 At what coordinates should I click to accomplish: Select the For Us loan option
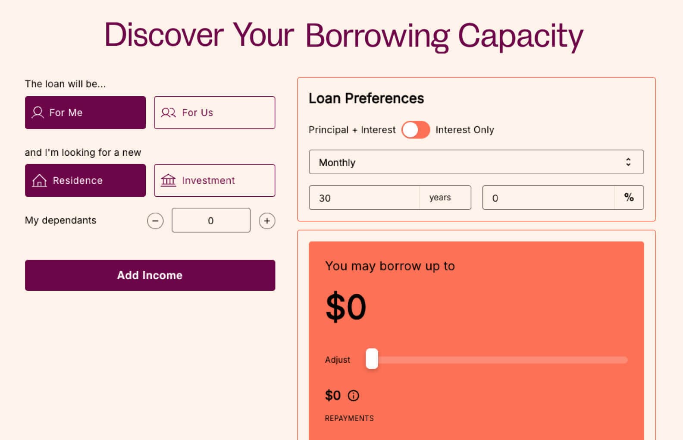(x=214, y=113)
